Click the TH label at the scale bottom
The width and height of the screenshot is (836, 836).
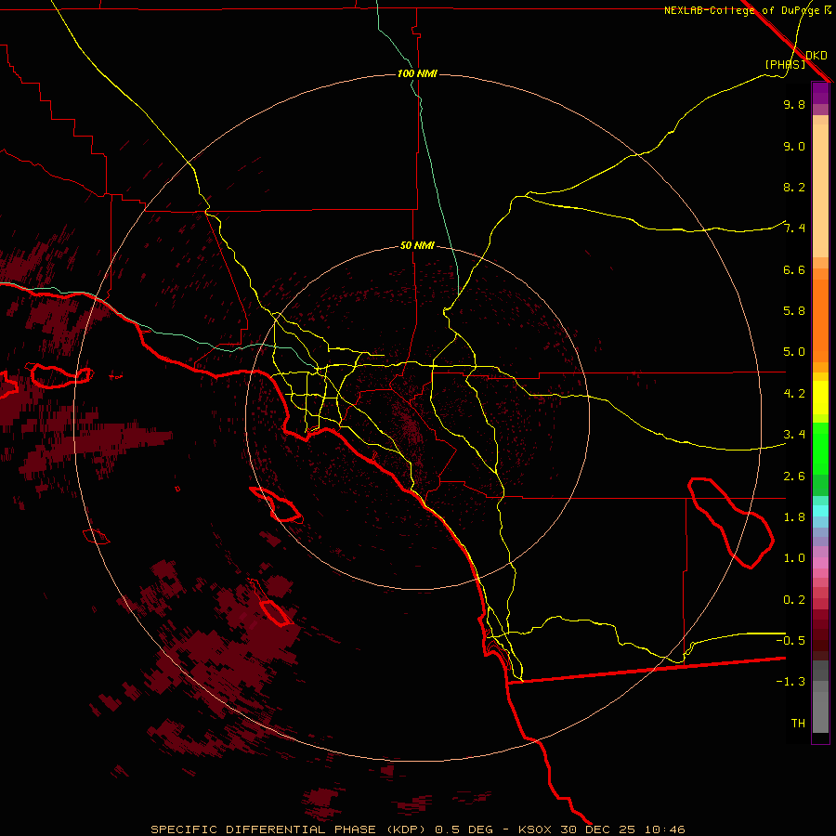click(798, 723)
